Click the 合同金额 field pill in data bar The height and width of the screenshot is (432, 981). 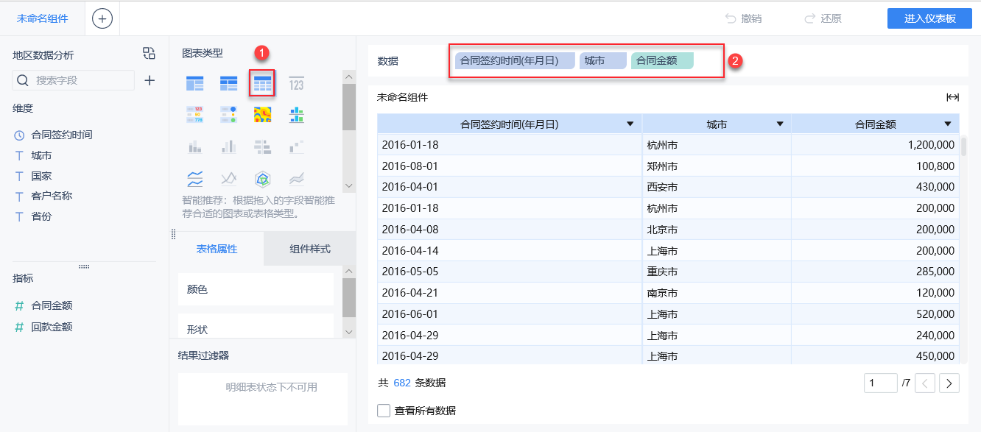[x=661, y=60]
